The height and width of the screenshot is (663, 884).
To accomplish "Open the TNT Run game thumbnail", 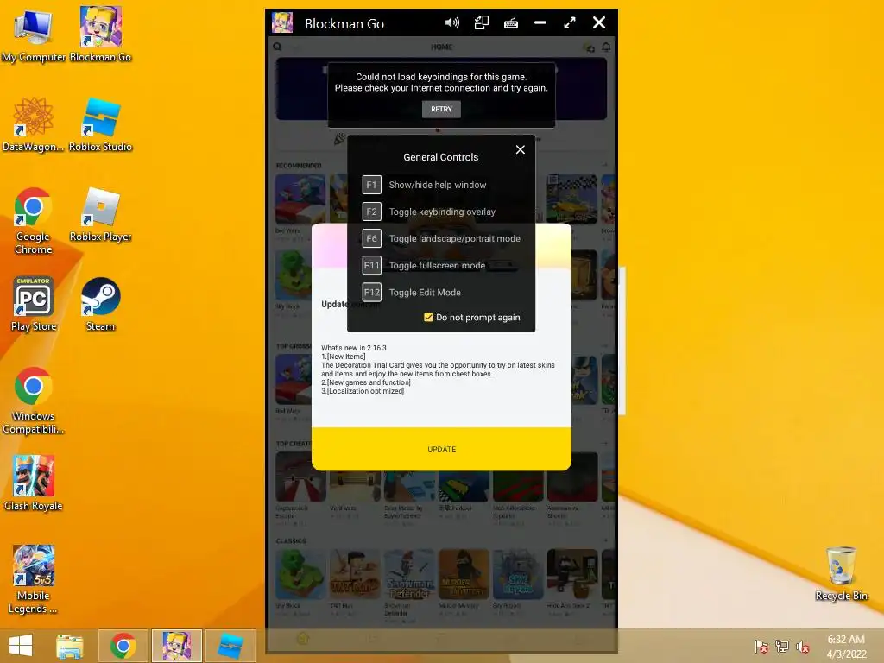I will (x=355, y=574).
